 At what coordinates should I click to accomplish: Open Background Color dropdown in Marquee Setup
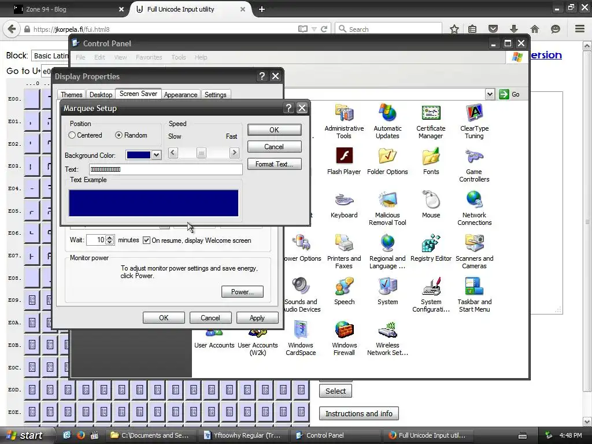(156, 155)
